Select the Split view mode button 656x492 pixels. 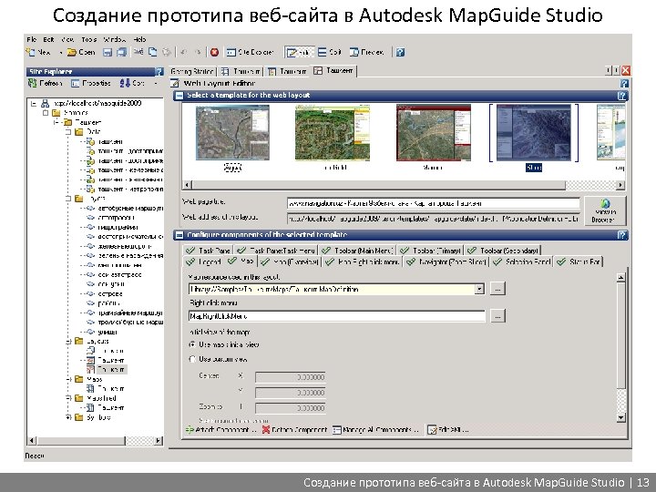click(x=329, y=52)
